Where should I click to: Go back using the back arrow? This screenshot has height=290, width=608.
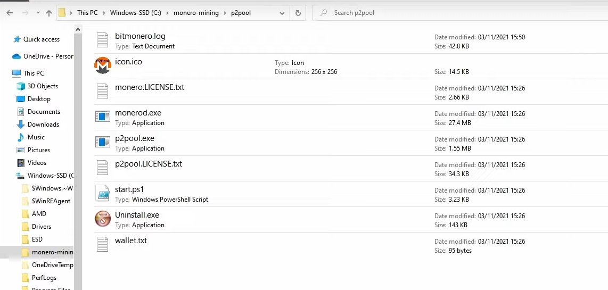tap(10, 13)
